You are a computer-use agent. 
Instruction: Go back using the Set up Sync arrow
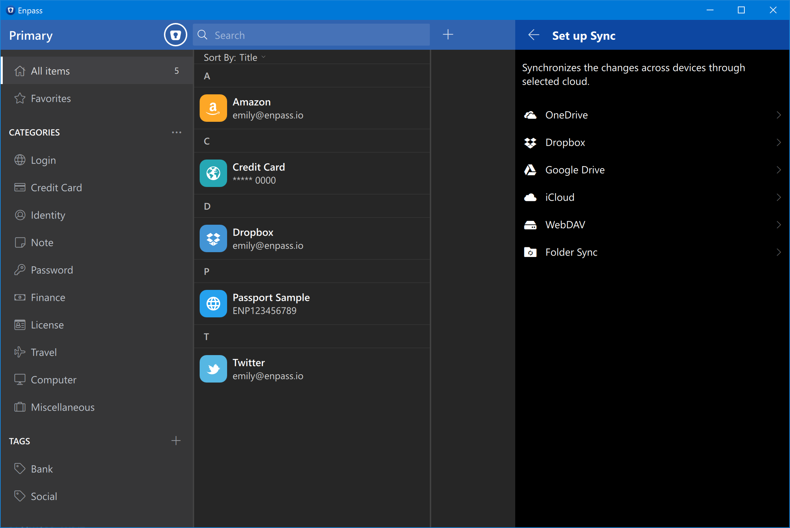tap(533, 35)
